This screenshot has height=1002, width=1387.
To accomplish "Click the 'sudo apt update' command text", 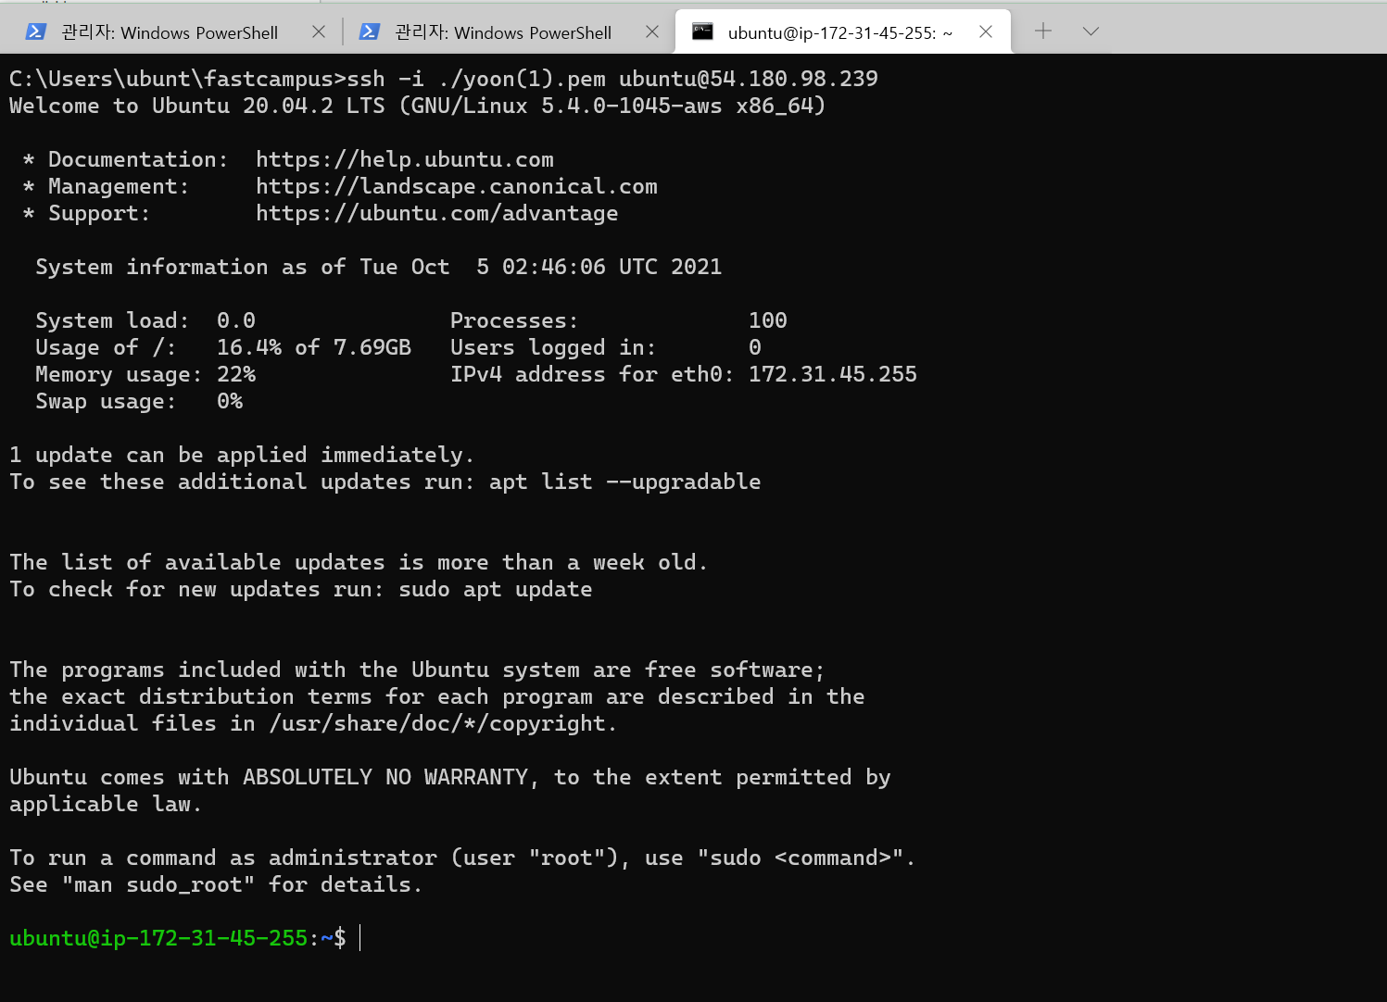I will coord(496,589).
